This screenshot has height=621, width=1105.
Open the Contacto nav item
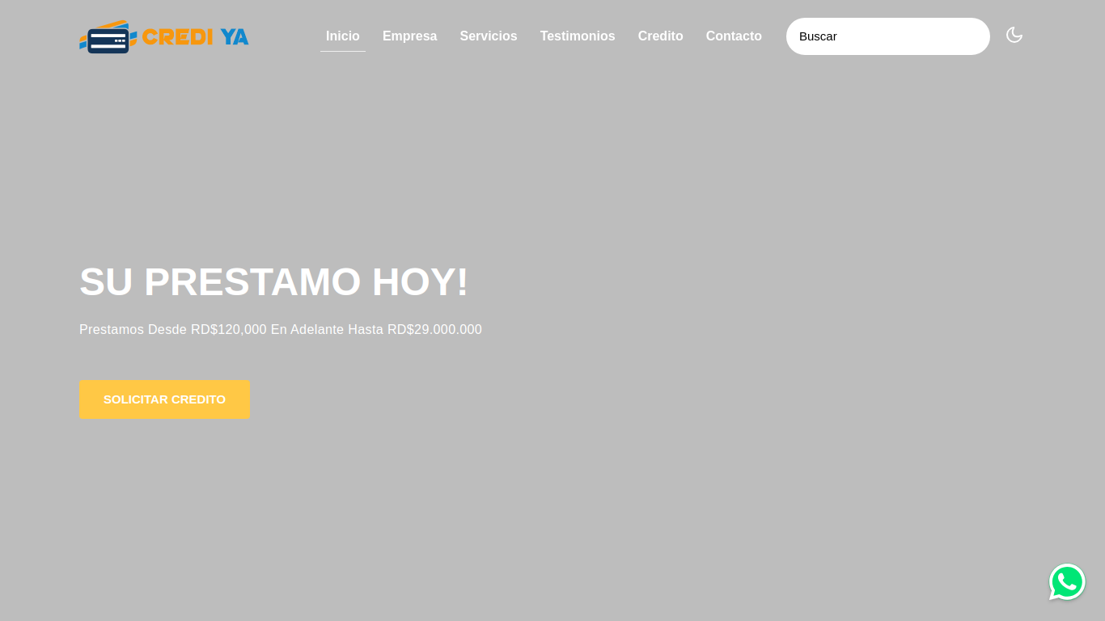coord(734,36)
